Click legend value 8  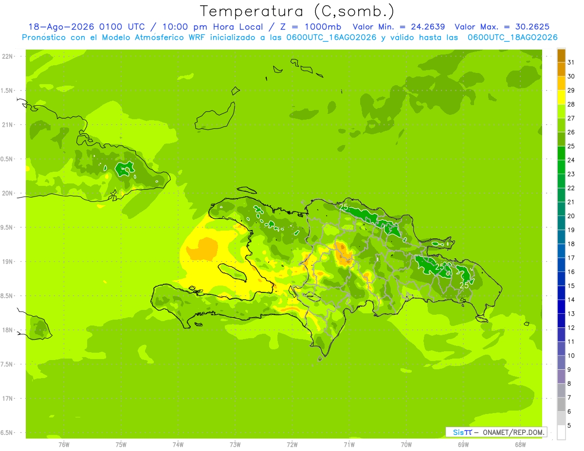[x=569, y=384]
